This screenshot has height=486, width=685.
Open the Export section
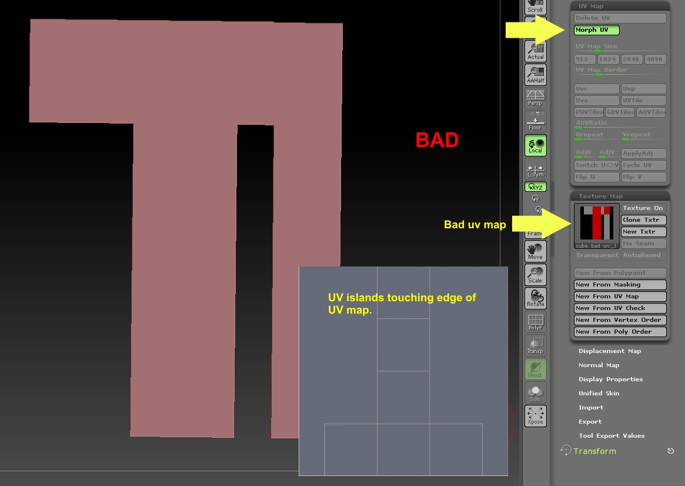(x=591, y=421)
